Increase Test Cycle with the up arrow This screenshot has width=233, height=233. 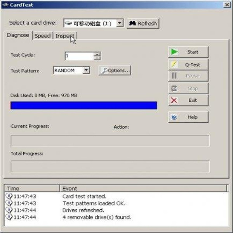(97, 54)
